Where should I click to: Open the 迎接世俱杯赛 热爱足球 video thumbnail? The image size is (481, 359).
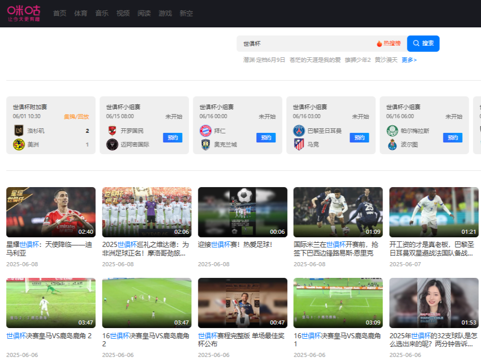[243, 212]
